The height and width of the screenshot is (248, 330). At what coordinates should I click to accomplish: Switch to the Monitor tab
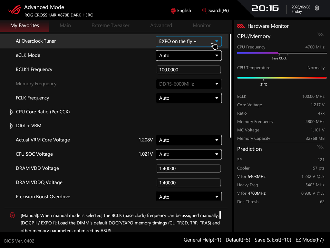click(x=201, y=26)
